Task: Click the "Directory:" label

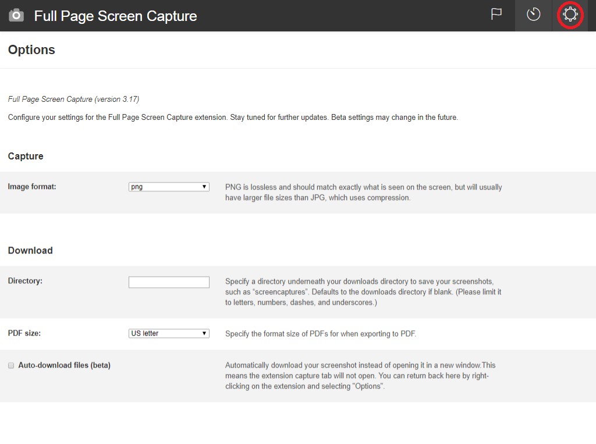Action: (x=25, y=281)
